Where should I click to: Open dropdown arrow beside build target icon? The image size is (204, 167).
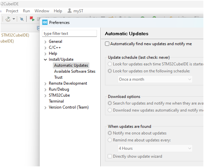click(x=14, y=19)
